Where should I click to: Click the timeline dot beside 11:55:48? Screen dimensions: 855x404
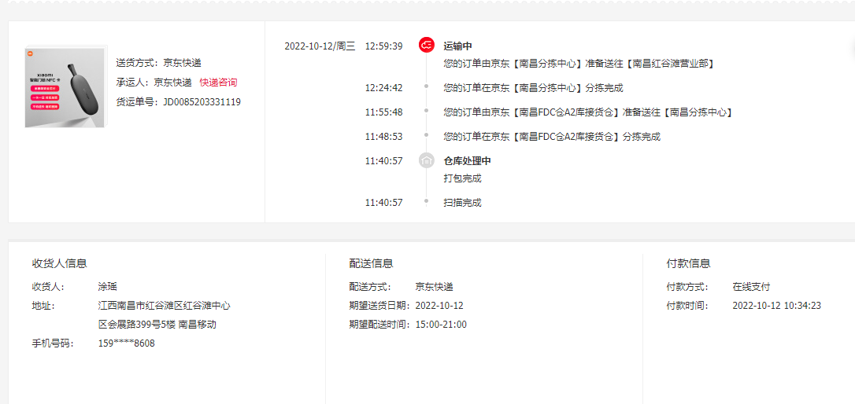tap(427, 111)
